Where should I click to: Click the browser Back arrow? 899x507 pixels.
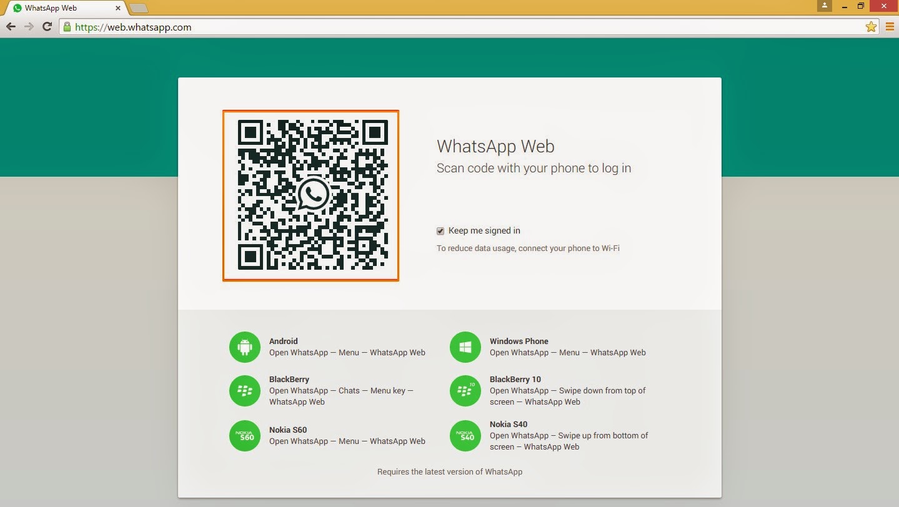11,27
